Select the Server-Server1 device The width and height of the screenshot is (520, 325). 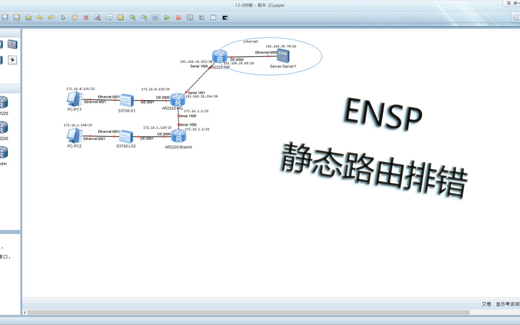(283, 56)
